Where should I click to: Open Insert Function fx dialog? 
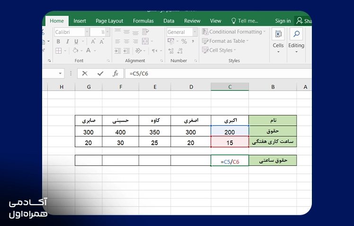coord(115,74)
